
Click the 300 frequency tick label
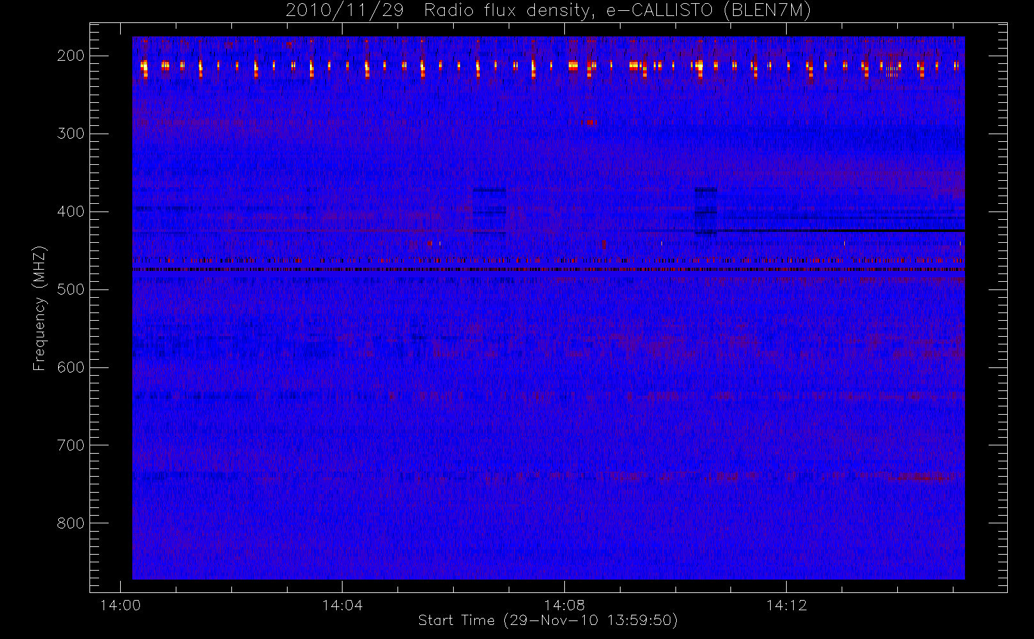(70, 134)
